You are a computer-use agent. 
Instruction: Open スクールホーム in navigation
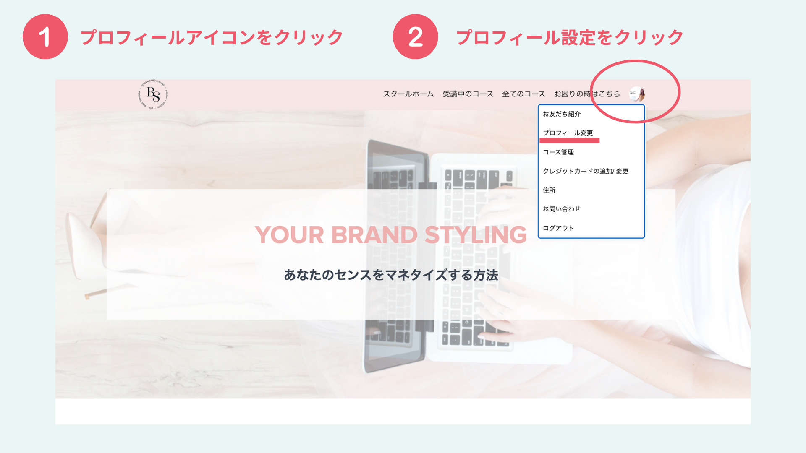pyautogui.click(x=408, y=94)
